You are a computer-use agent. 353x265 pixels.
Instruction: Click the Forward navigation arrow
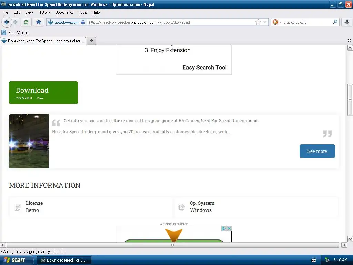click(16, 22)
